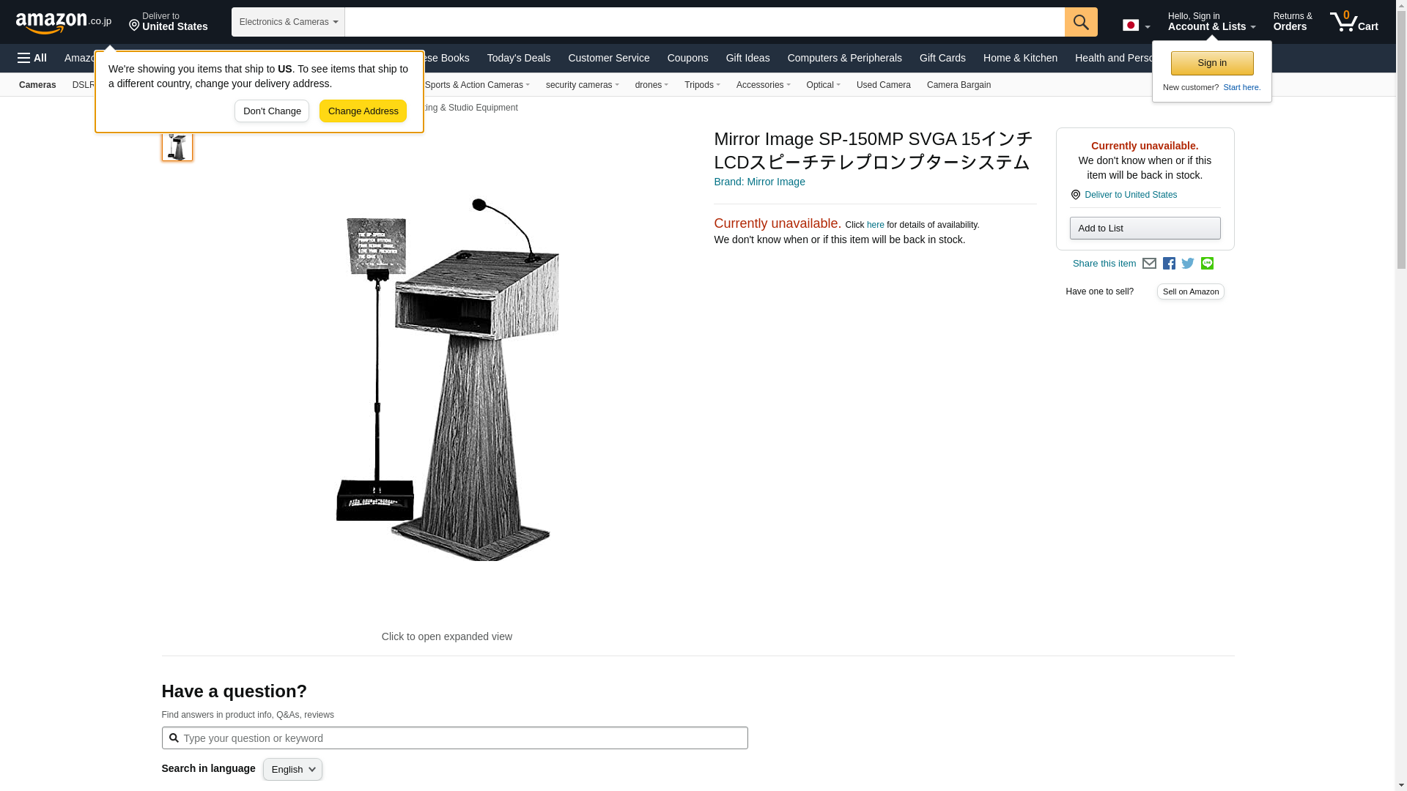The height and width of the screenshot is (791, 1407).
Task: Open Gift Cards navigation item
Action: pyautogui.click(x=942, y=58)
